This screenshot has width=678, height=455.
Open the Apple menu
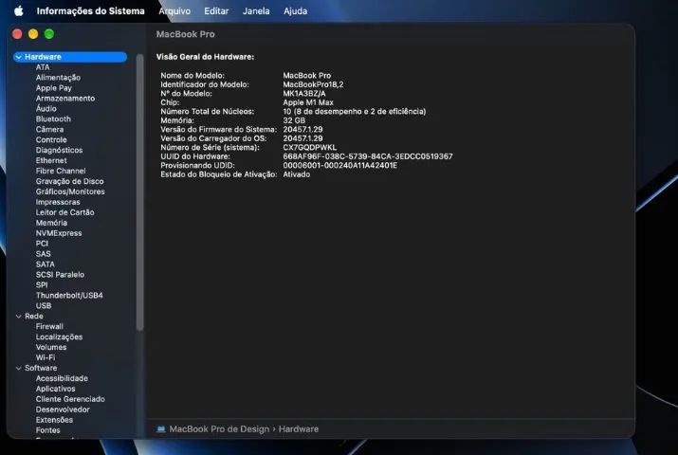(19, 10)
